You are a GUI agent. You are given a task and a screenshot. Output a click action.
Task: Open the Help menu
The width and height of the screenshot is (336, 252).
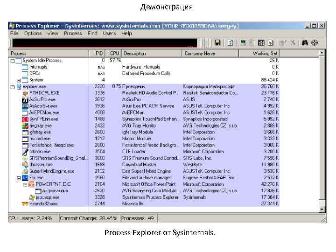point(126,33)
